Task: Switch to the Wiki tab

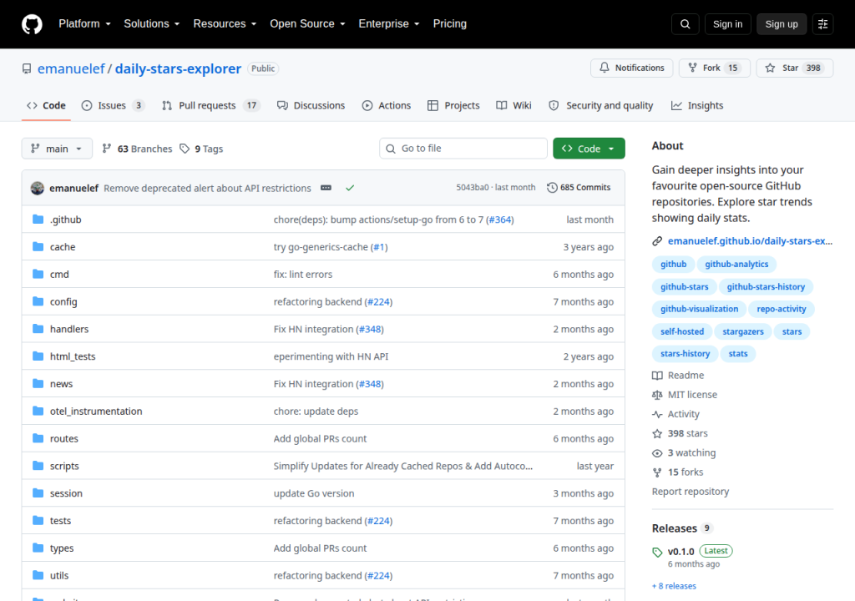Action: pyautogui.click(x=514, y=105)
